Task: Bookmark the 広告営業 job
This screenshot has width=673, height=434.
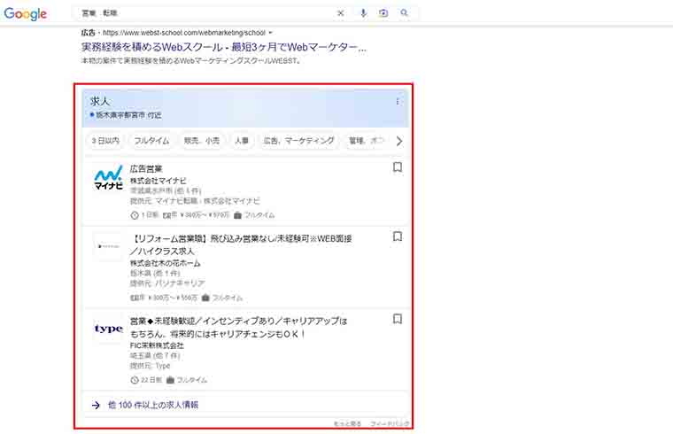Action: (x=398, y=167)
